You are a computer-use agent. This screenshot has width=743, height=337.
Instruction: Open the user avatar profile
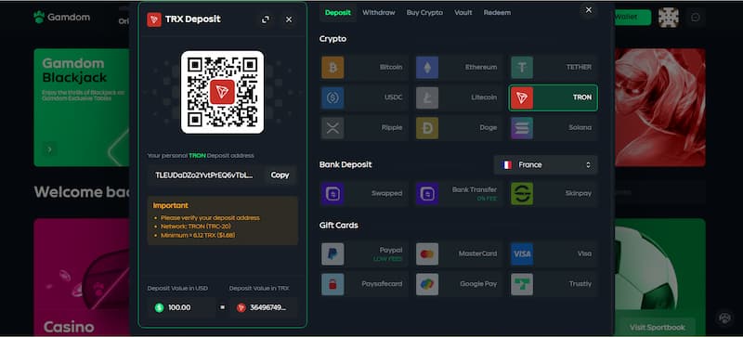[669, 18]
